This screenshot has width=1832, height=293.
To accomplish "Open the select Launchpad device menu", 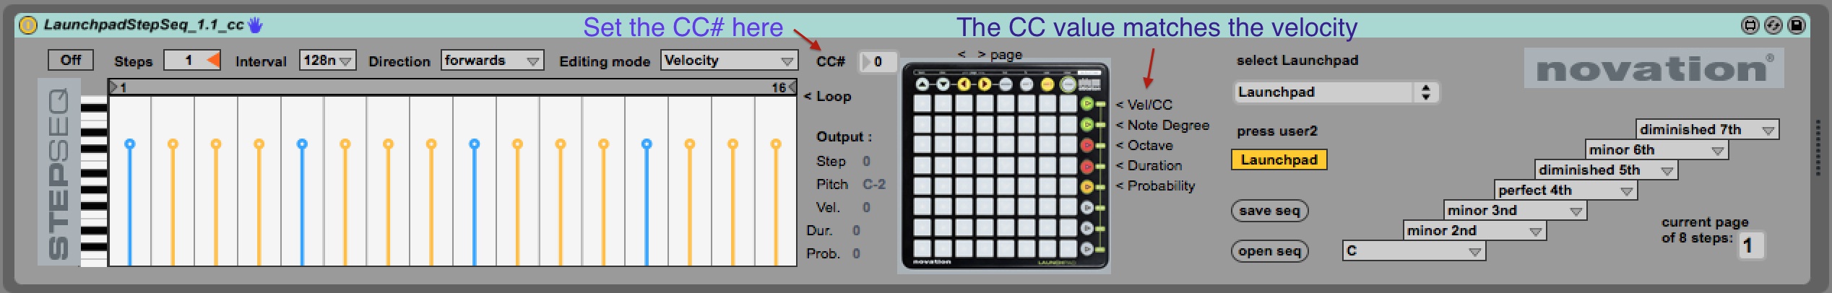I will coord(1335,92).
